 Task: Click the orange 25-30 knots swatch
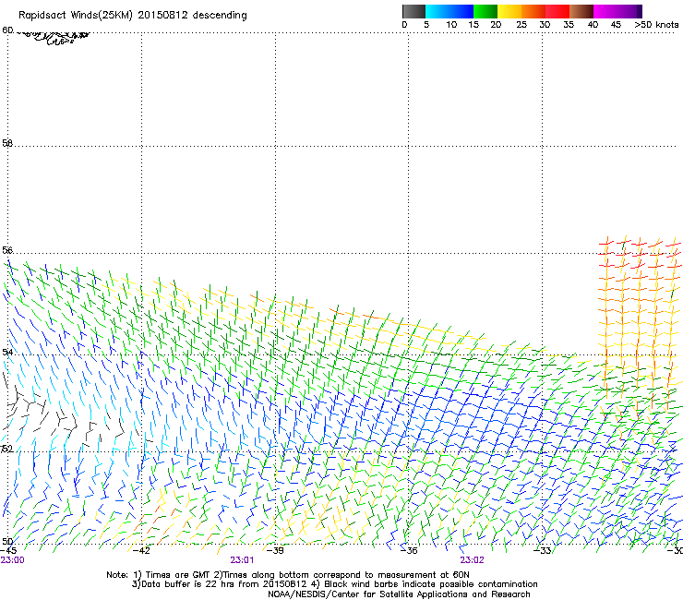tap(533, 11)
